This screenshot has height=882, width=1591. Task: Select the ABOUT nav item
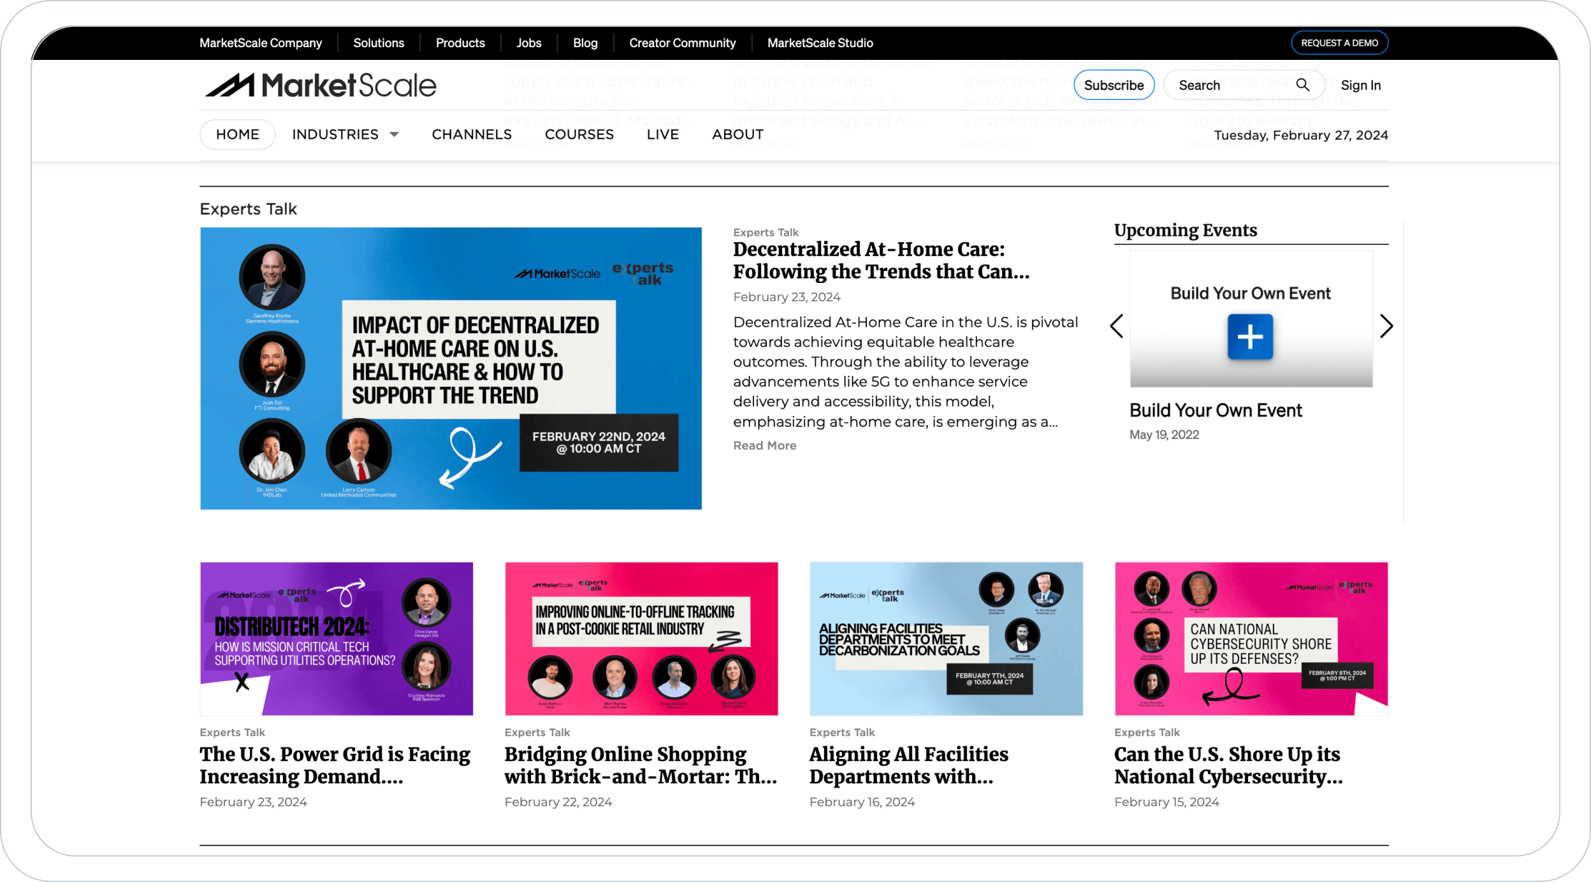[x=737, y=134]
